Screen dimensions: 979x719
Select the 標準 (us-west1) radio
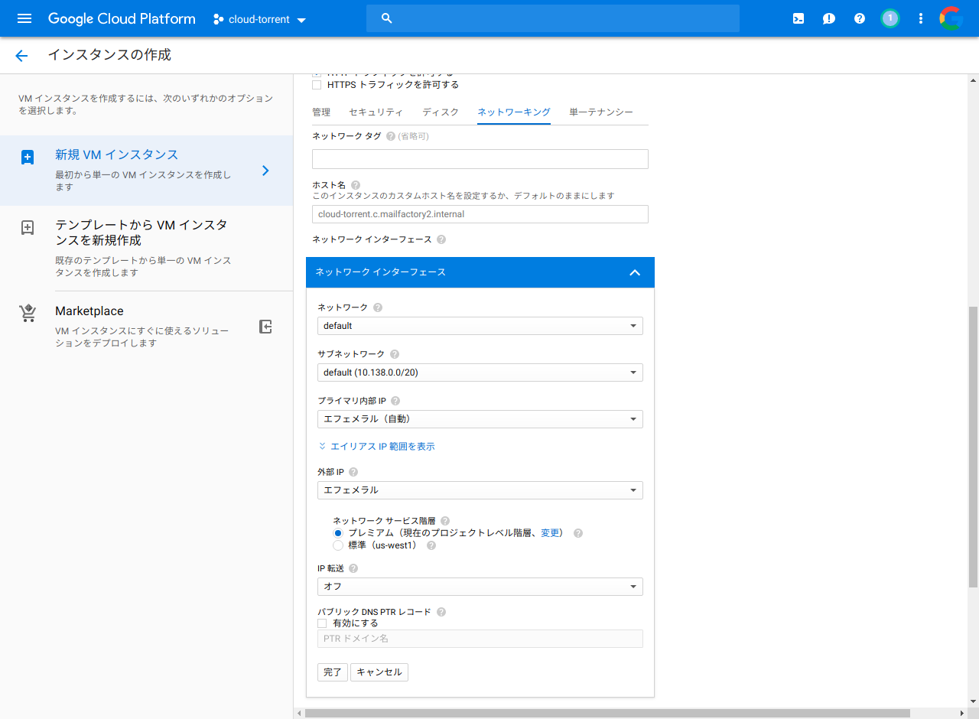tap(338, 545)
